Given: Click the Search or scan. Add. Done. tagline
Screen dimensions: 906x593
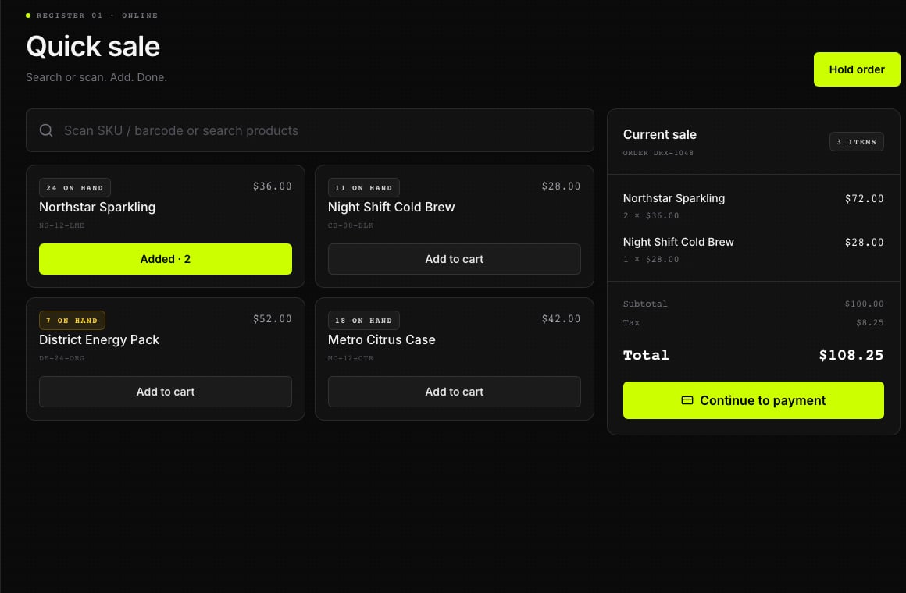Looking at the screenshot, I should coord(97,77).
